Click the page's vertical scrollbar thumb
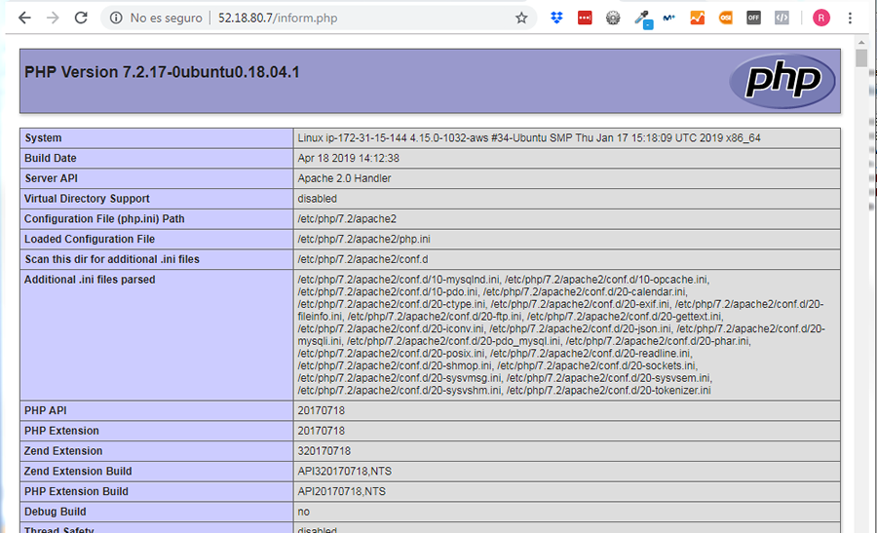 pyautogui.click(x=861, y=58)
